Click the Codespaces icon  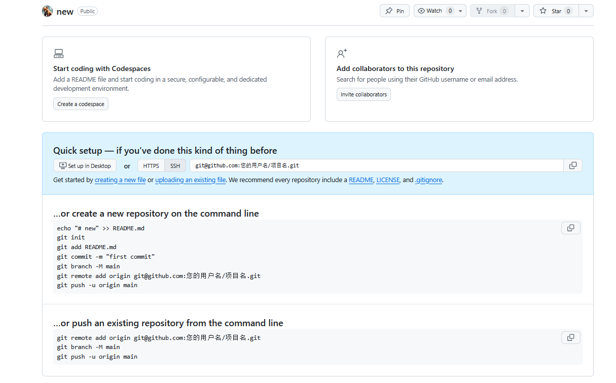click(x=58, y=54)
